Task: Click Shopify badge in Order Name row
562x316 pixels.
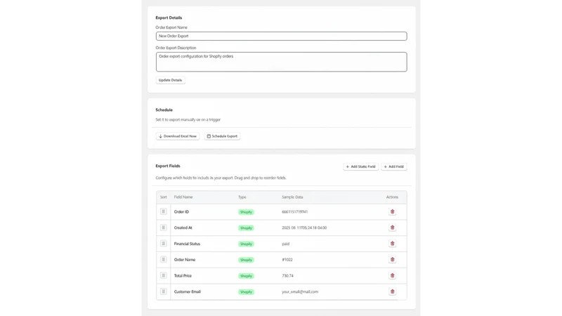Action: click(x=247, y=260)
